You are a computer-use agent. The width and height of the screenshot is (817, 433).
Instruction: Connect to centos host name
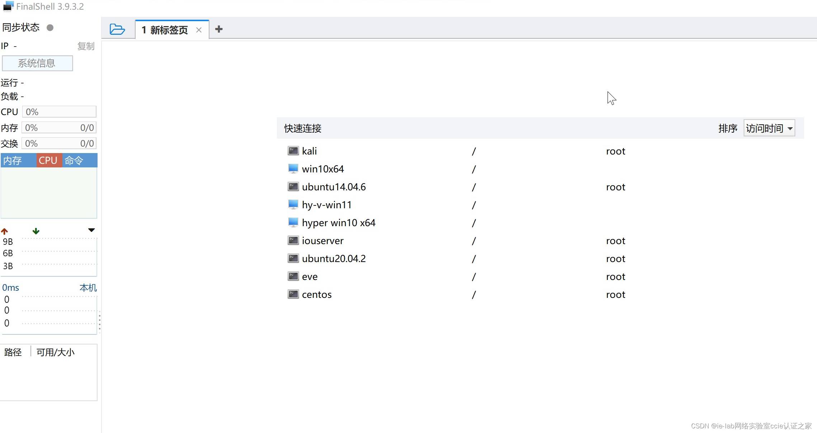click(x=317, y=294)
